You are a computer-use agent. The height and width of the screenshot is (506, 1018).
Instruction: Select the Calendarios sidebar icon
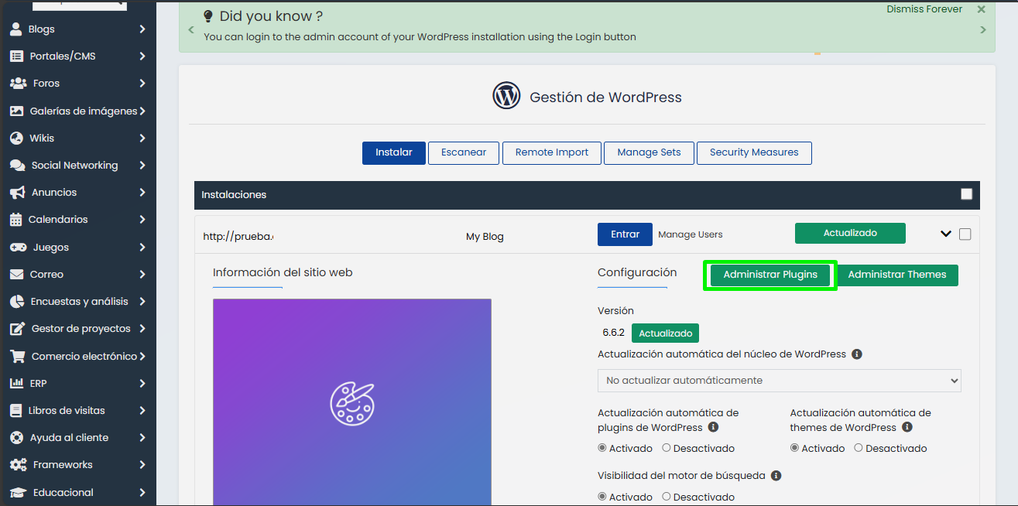pos(17,219)
